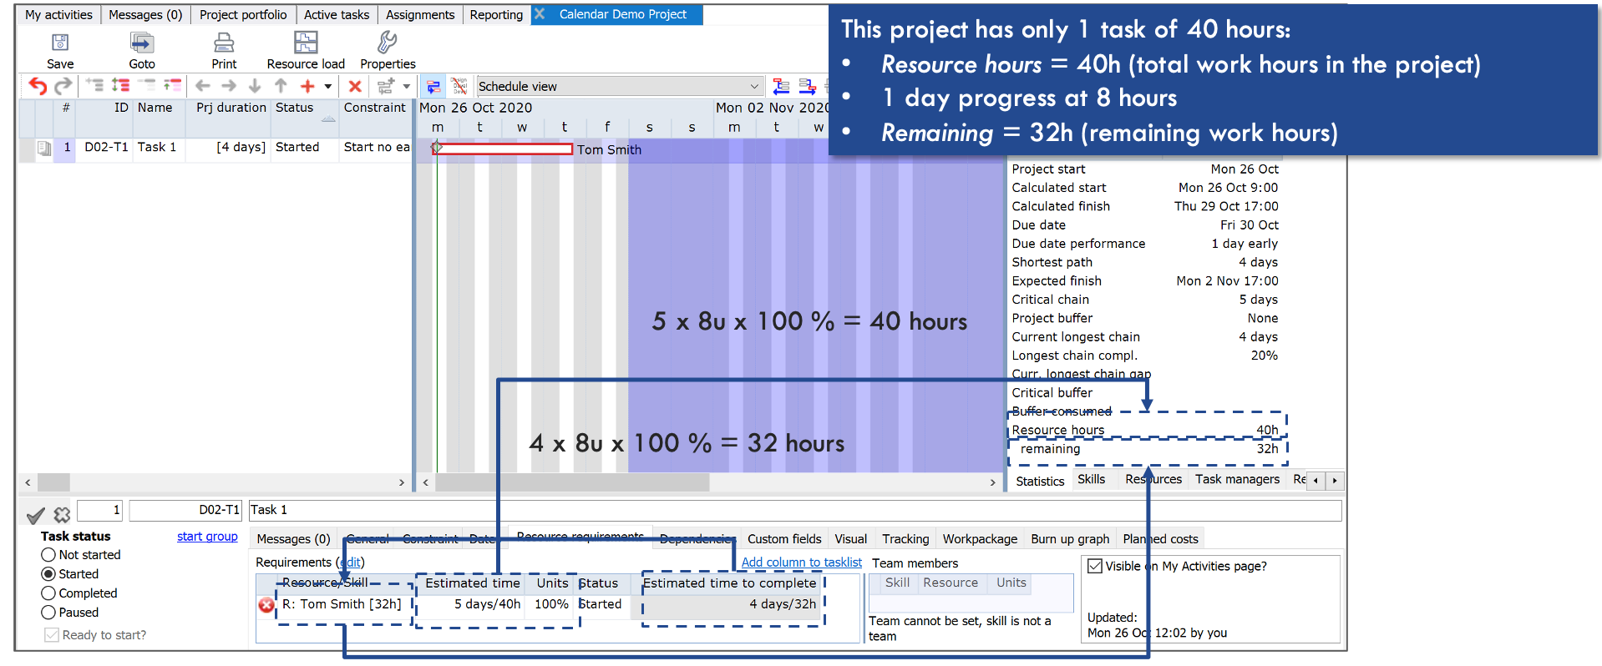Open the My activities tab
1602x666 pixels.
(58, 15)
